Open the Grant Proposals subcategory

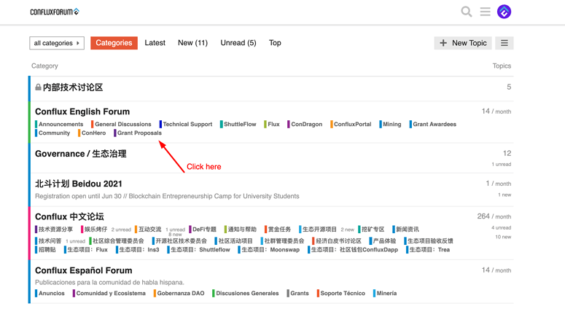[x=139, y=133]
